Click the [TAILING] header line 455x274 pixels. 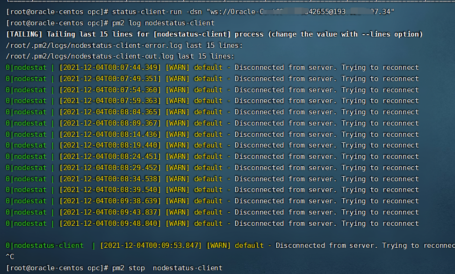point(214,34)
